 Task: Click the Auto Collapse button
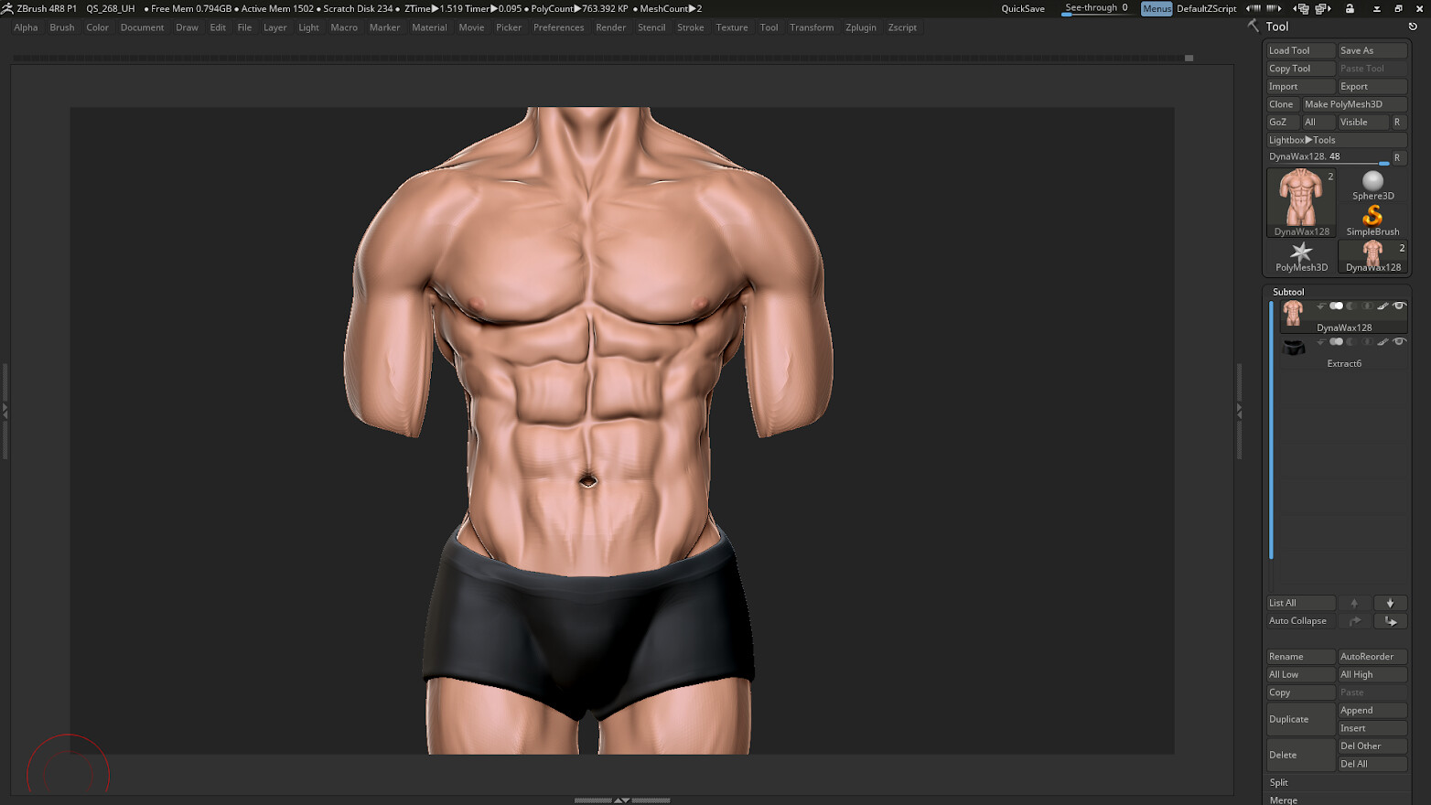[x=1297, y=620]
